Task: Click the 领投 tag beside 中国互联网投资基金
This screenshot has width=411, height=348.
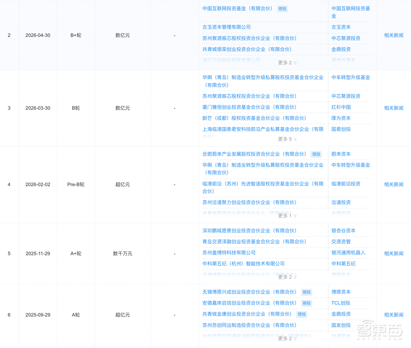Action: [282, 9]
